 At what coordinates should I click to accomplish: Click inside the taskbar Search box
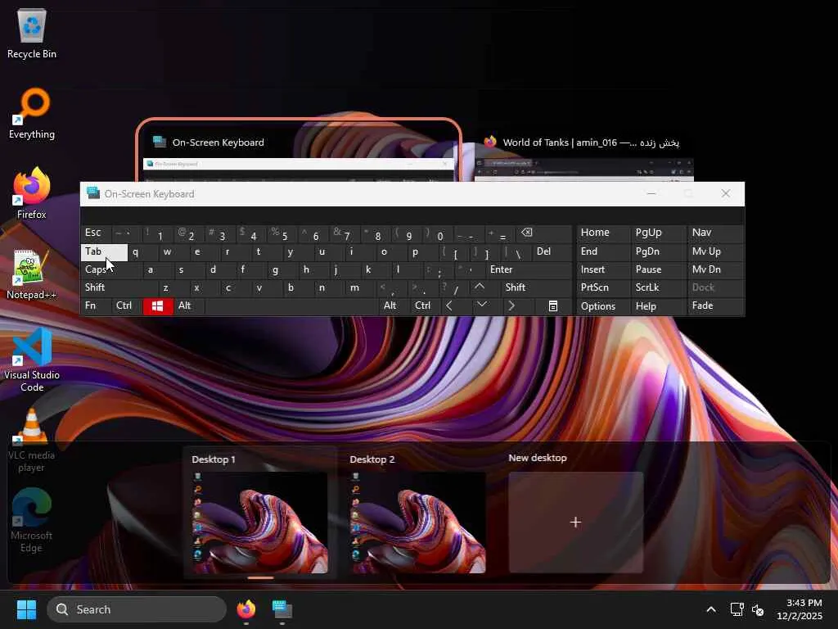pyautogui.click(x=137, y=609)
